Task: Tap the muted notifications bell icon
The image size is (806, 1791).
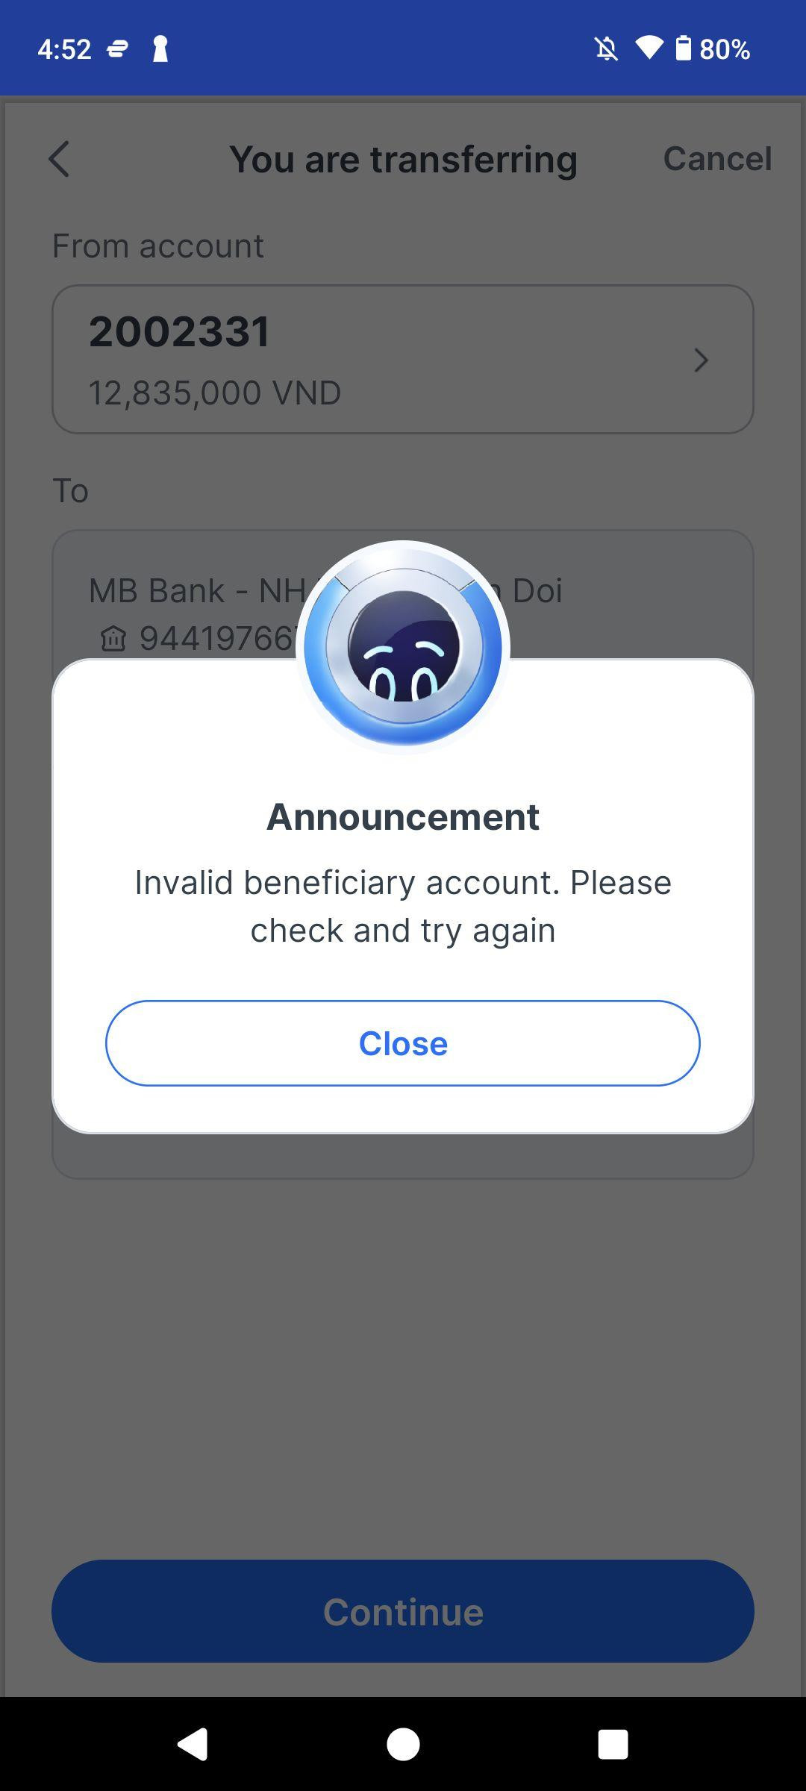Action: 607,49
